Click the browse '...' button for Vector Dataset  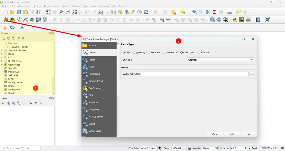point(252,74)
